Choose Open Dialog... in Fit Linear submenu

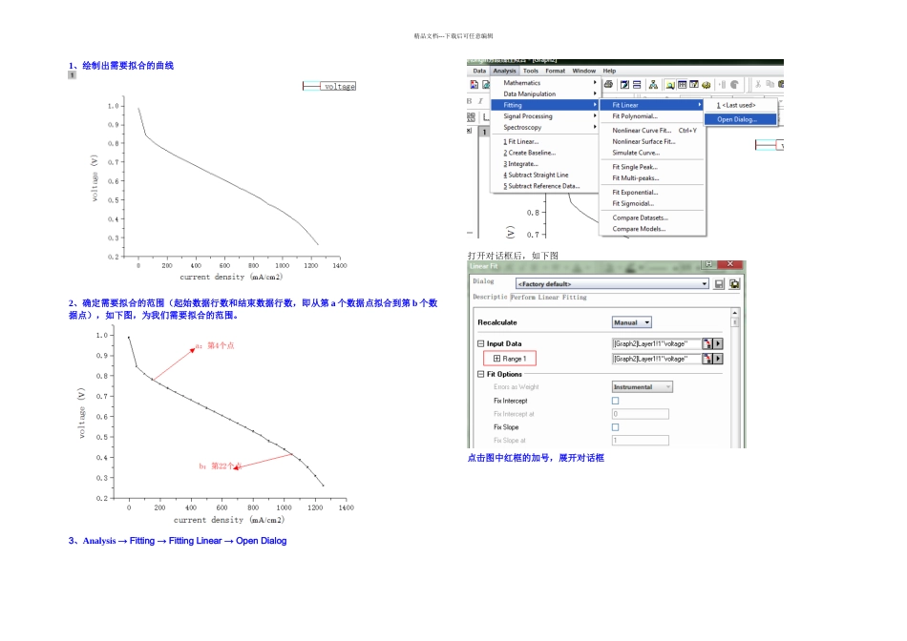coord(740,119)
